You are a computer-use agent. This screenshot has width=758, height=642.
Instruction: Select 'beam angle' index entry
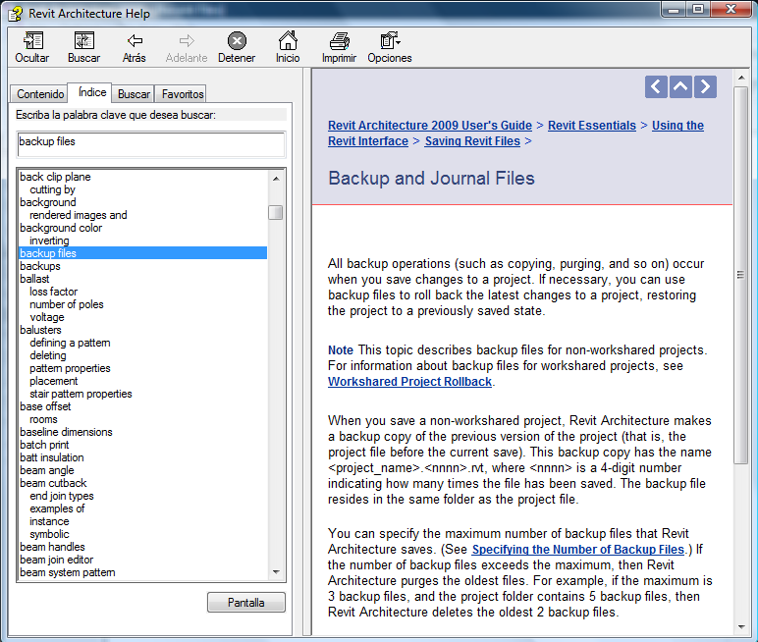point(47,470)
